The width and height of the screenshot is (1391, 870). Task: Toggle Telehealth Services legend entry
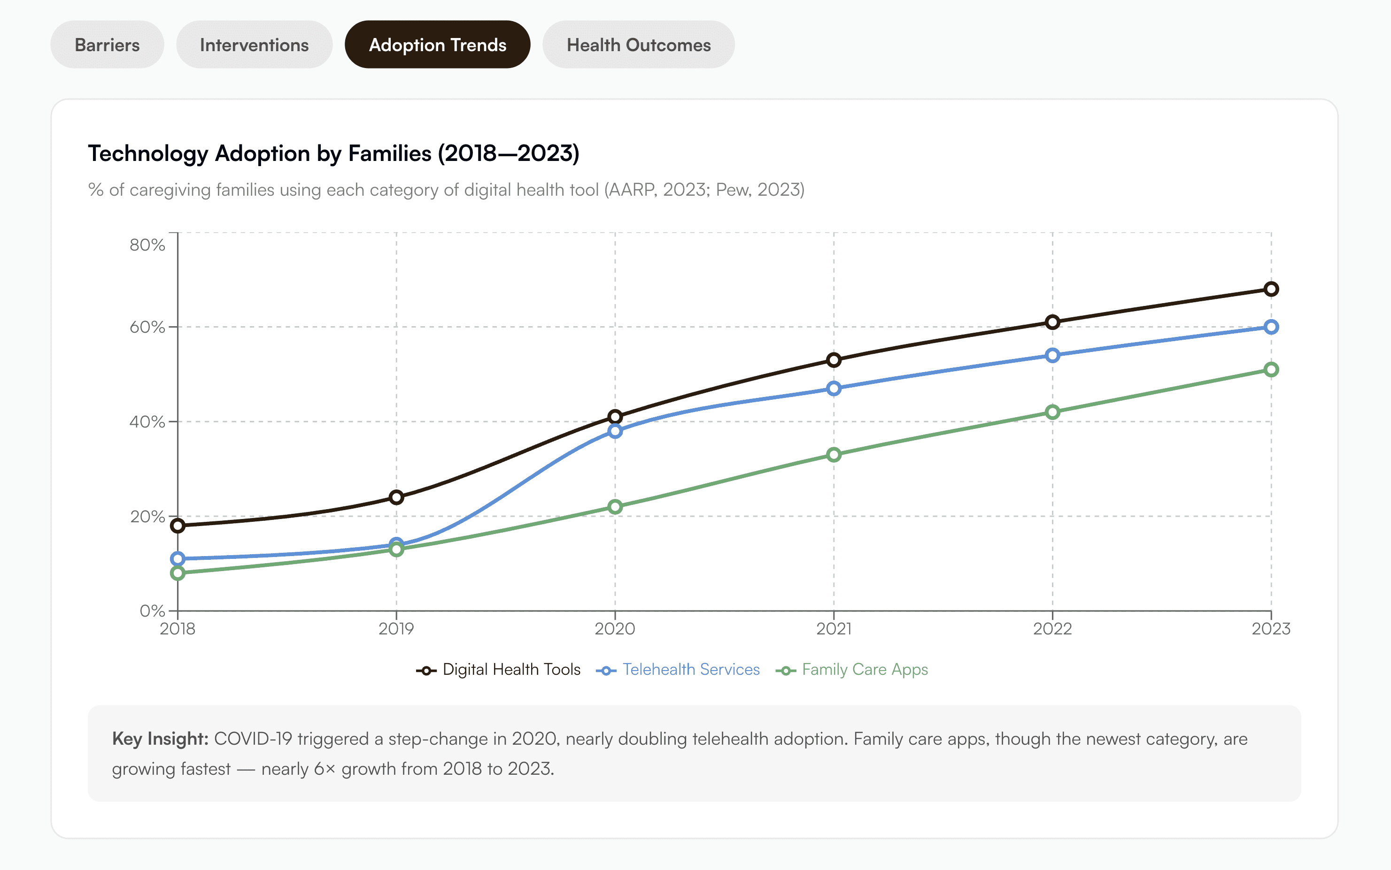click(x=691, y=670)
